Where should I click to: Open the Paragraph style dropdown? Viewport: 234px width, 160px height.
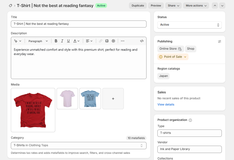tap(38, 41)
